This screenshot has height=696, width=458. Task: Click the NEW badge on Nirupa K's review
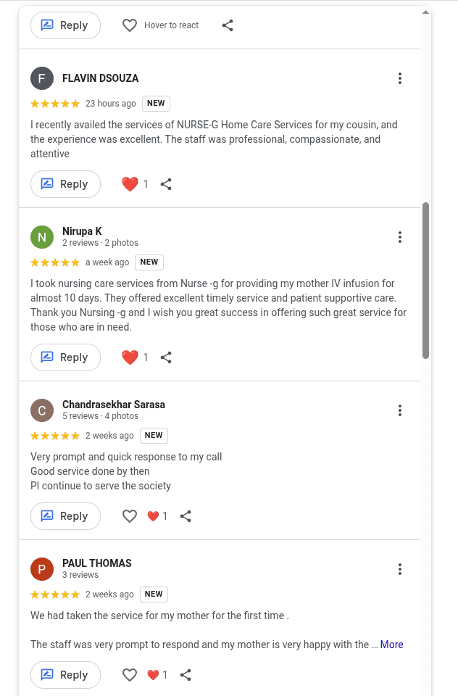[x=149, y=262]
